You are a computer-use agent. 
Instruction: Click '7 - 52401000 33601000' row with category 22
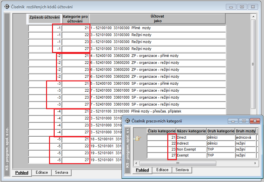158,90
